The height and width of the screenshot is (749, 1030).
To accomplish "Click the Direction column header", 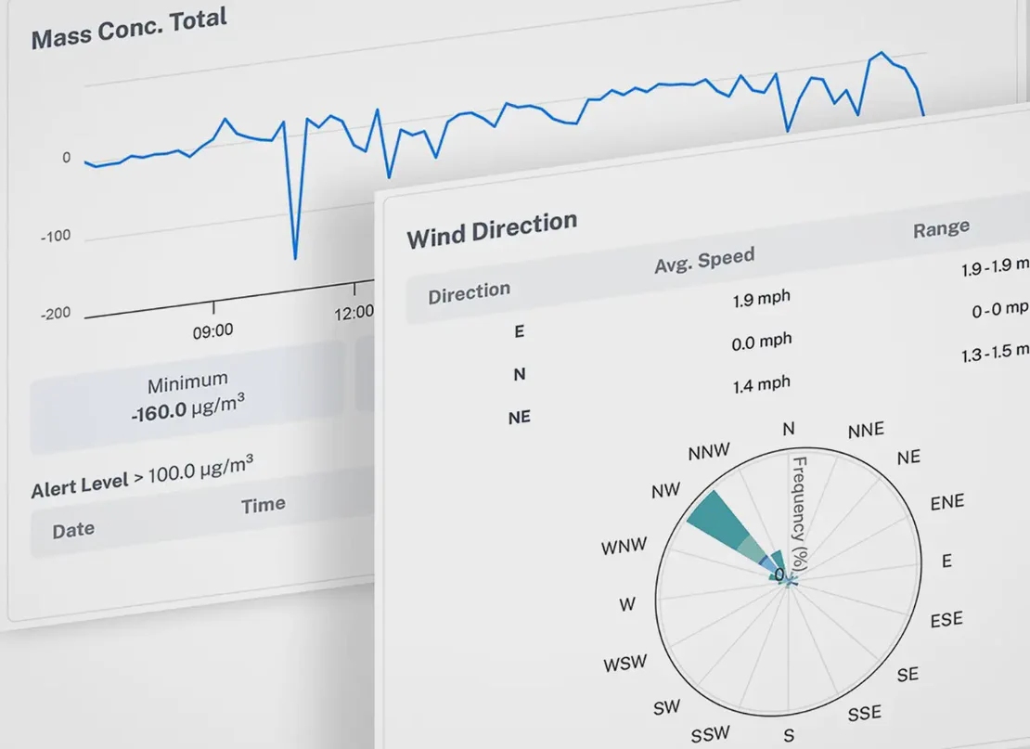I will point(469,291).
